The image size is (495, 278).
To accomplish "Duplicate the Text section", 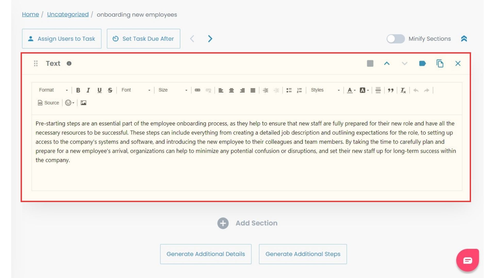I will tap(440, 63).
